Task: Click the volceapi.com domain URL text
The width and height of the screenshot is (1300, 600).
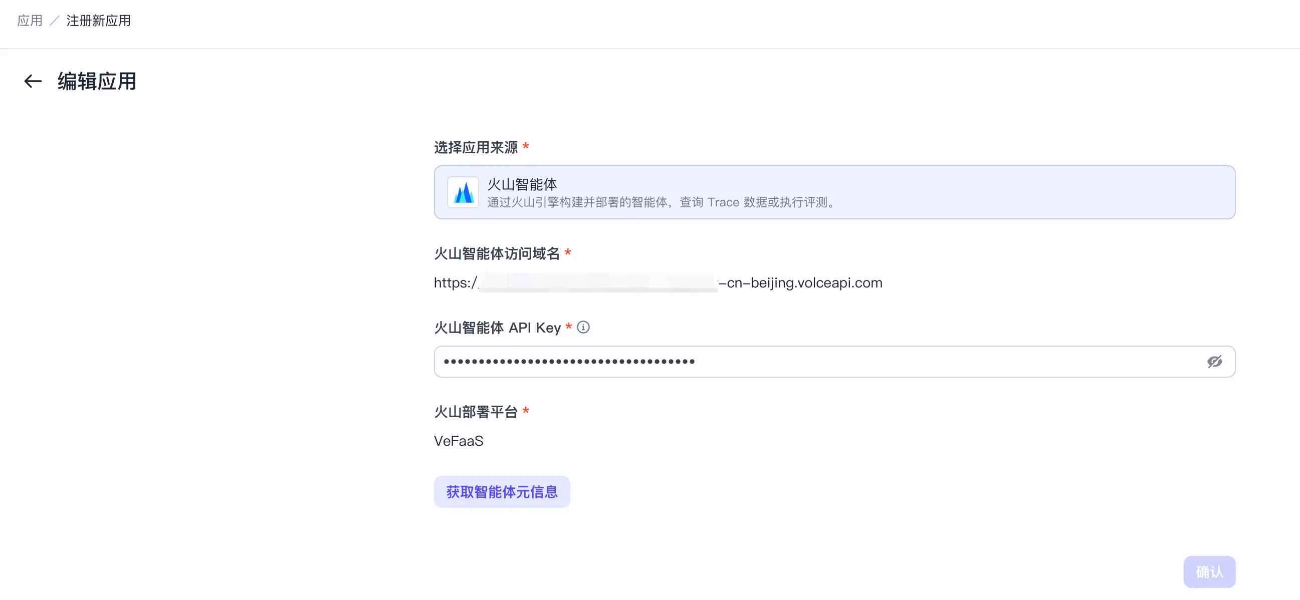Action: click(658, 283)
